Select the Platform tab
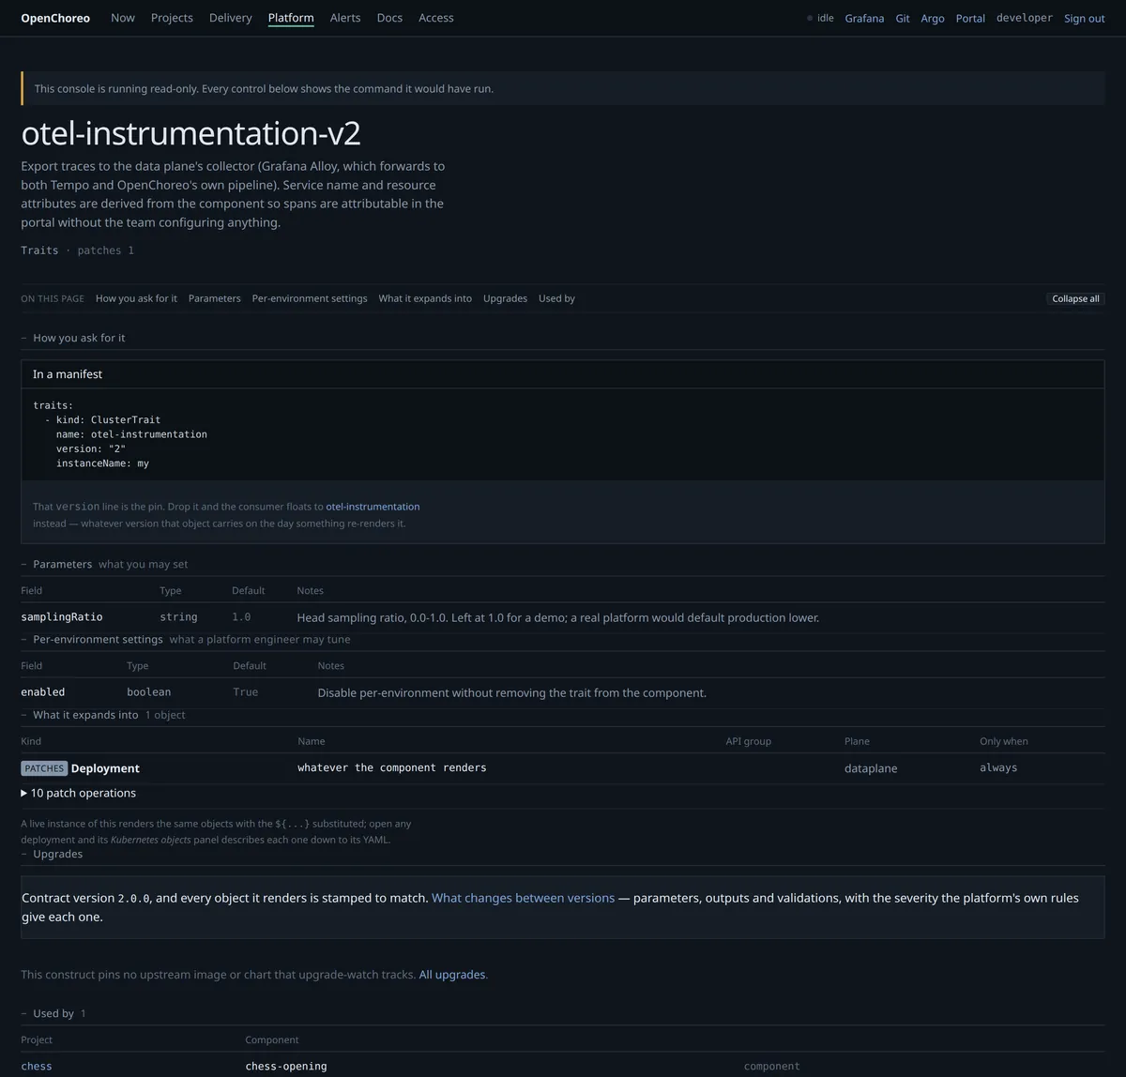Viewport: 1126px width, 1077px height. (x=291, y=18)
